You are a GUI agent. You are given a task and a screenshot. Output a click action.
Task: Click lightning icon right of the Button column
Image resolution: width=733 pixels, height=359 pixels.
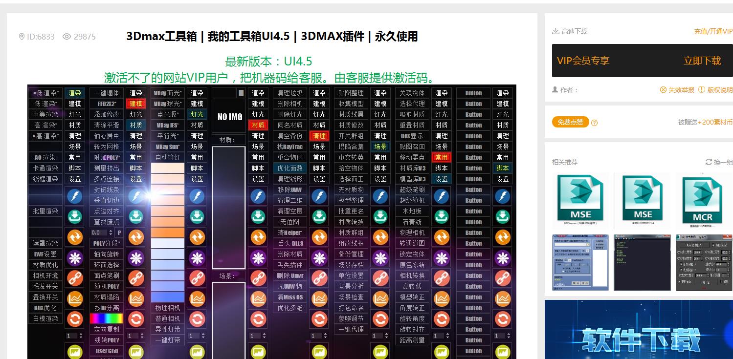(503, 196)
